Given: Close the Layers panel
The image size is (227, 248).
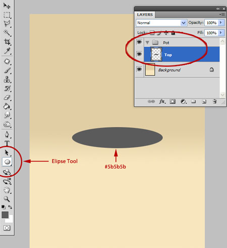Looking at the screenshot, I should [224, 9].
